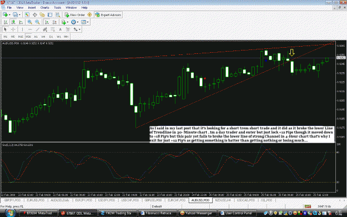Switch to W1 timeframe
Image resolution: width=347 pixels, height=217 pixels.
pos(59,37)
